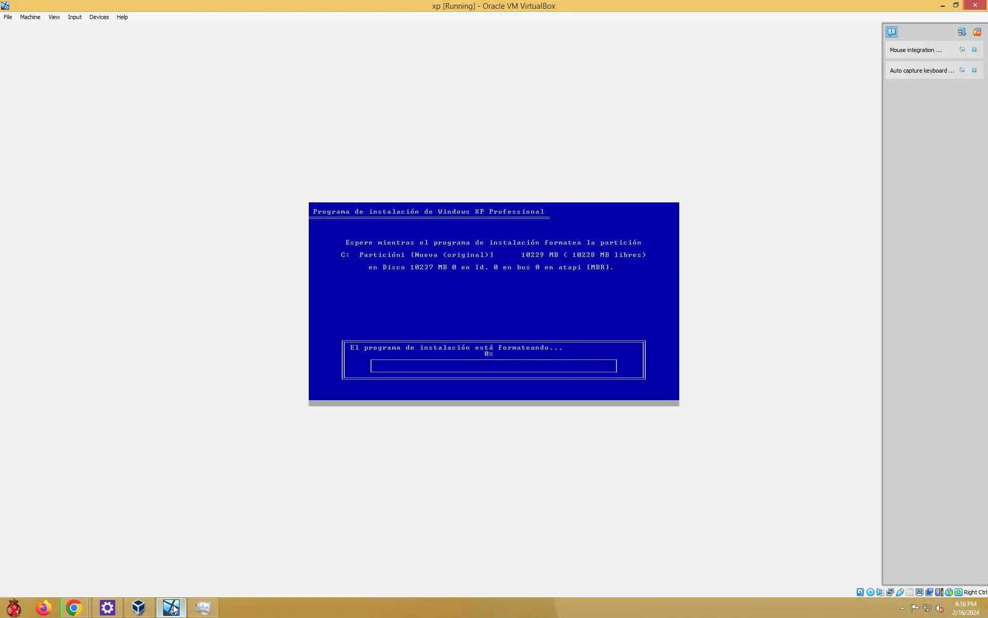988x618 pixels.
Task: Open the Devices menu
Action: pyautogui.click(x=99, y=17)
